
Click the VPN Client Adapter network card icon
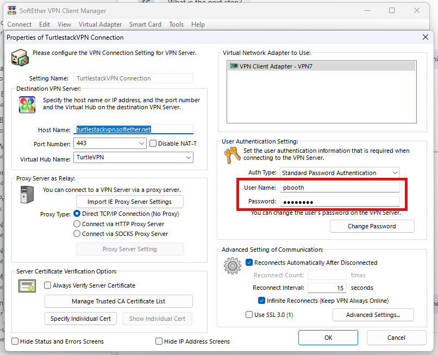pyautogui.click(x=234, y=66)
